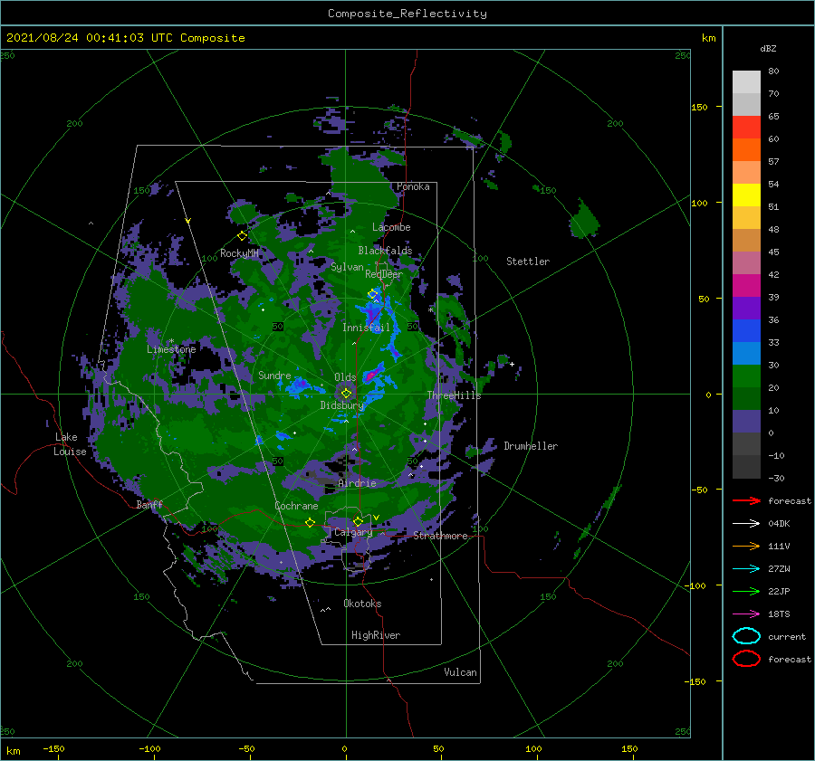Click the magenta 18TS arrow icon
The width and height of the screenshot is (815, 761).
pos(746,614)
